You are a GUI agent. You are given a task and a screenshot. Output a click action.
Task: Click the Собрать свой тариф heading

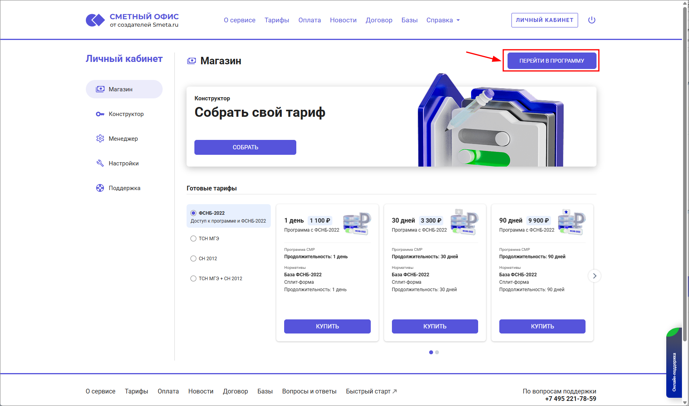pyautogui.click(x=260, y=112)
